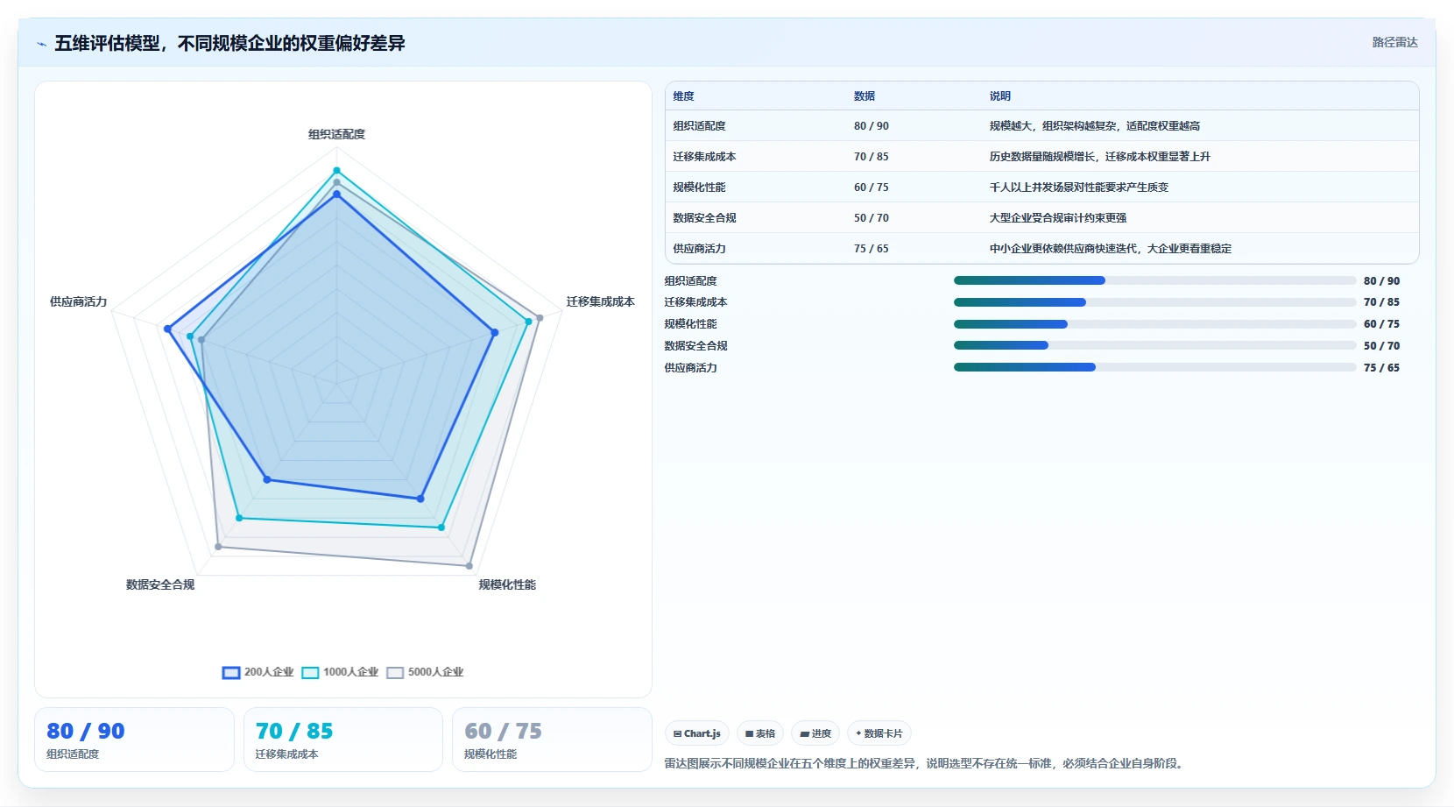Screen dimensions: 1454x807
Task: Click the 路径雷达 label
Action: [x=1394, y=42]
